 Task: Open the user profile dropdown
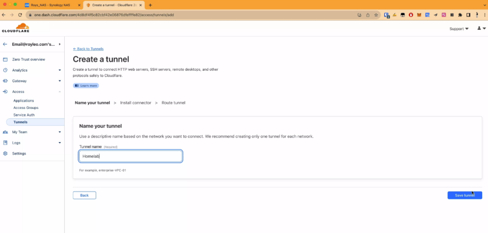point(481,28)
